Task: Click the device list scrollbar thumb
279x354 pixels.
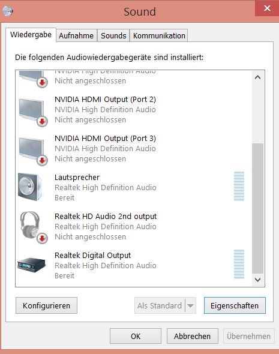Action: pos(257,208)
